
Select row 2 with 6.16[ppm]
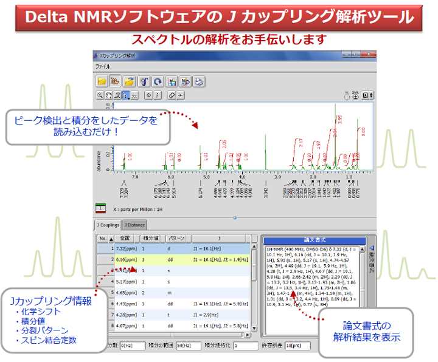click(174, 259)
